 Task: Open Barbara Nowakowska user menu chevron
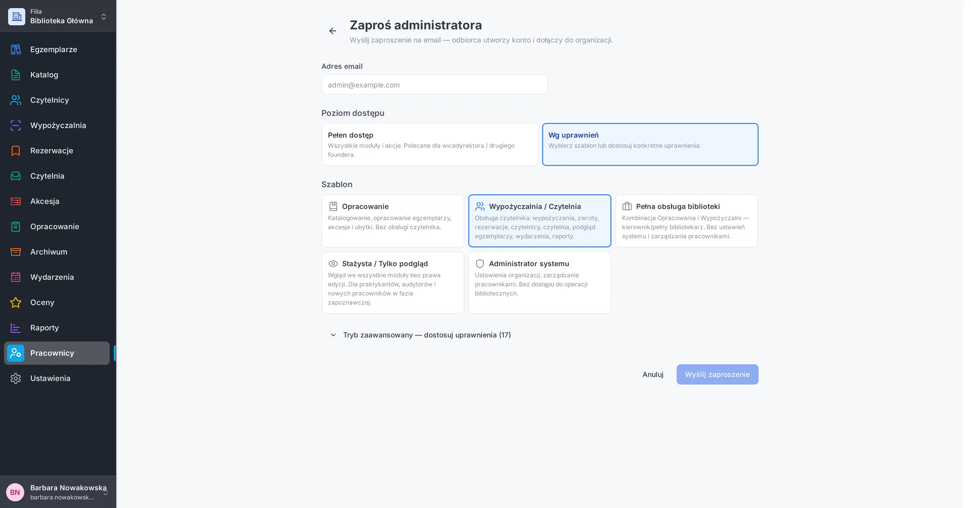click(x=106, y=493)
